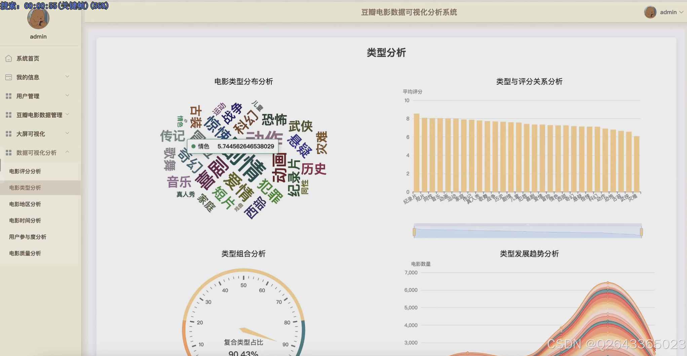Viewport: 687px width, 356px height.
Task: Open the admin dropdown arrow in header
Action: tap(681, 12)
